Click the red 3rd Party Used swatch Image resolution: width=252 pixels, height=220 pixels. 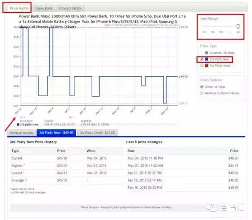coord(207,66)
